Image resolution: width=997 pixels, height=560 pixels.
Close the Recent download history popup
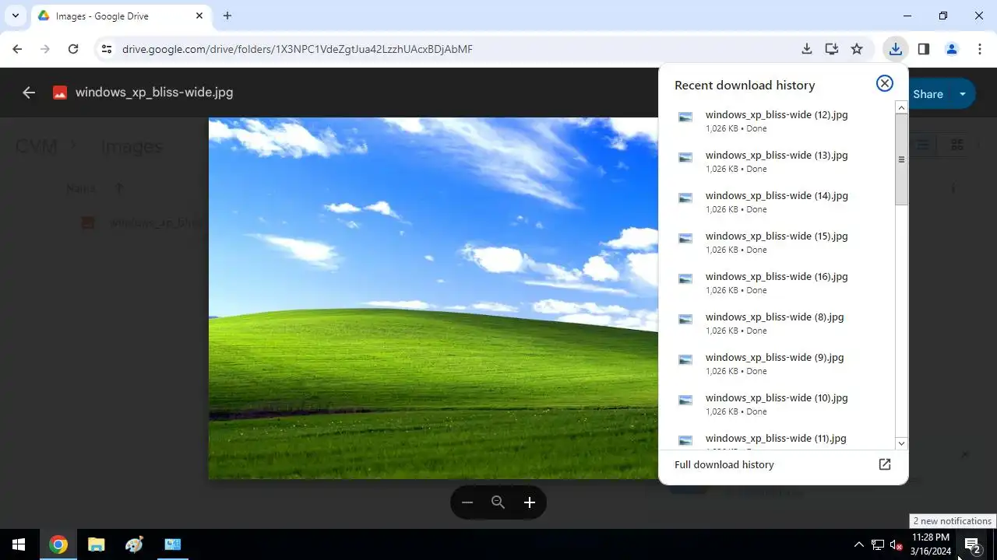point(885,83)
